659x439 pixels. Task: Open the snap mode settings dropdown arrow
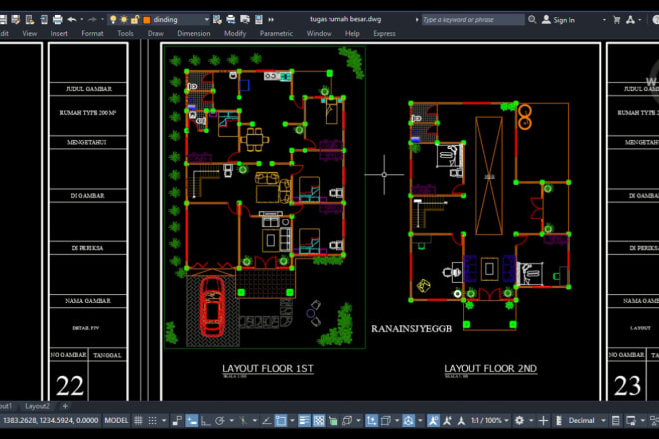(164, 420)
